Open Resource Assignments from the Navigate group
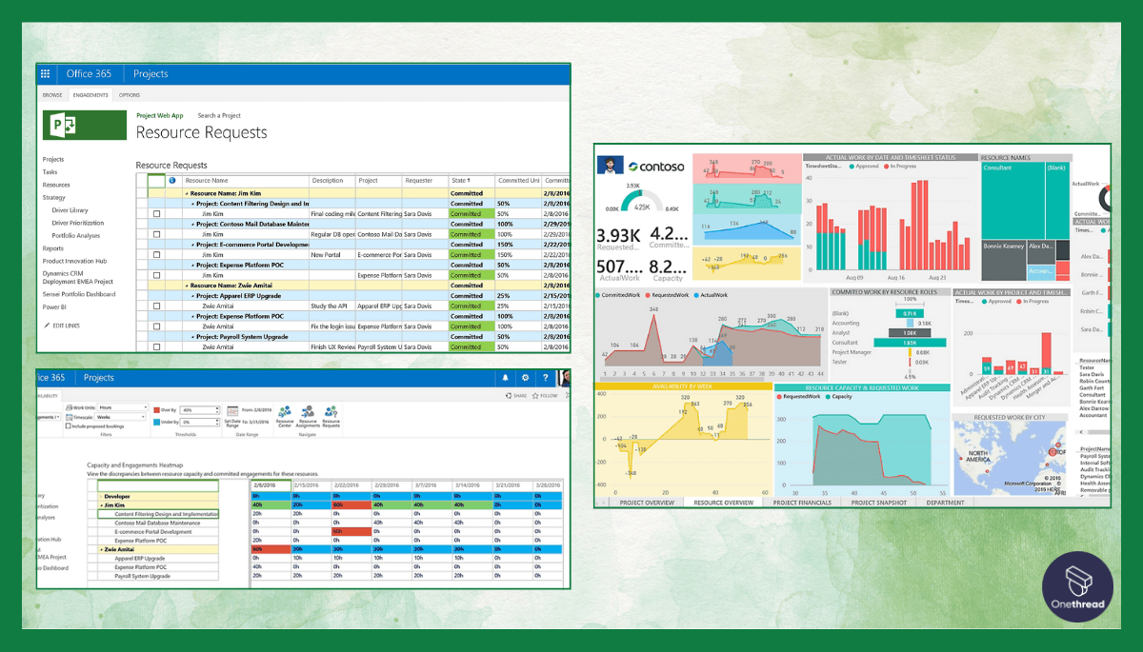1143x652 pixels. (307, 411)
